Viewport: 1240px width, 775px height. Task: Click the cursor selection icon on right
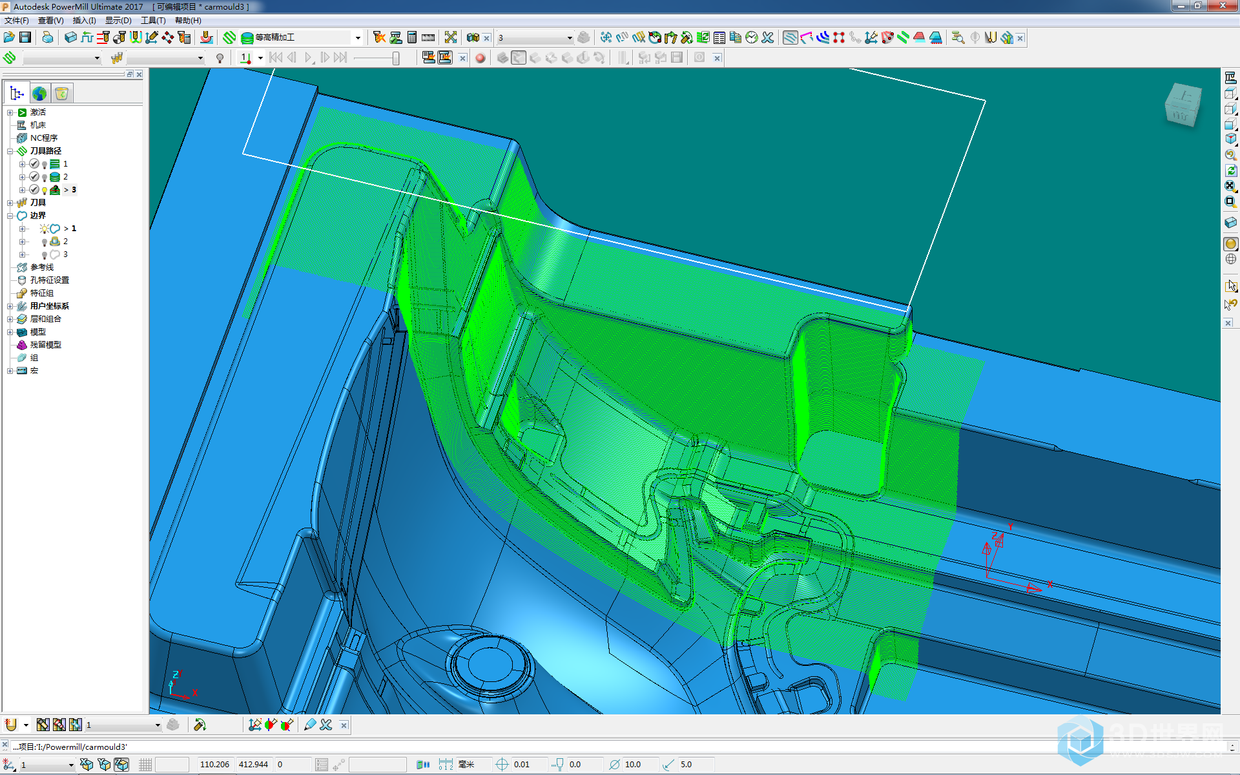(x=1230, y=285)
